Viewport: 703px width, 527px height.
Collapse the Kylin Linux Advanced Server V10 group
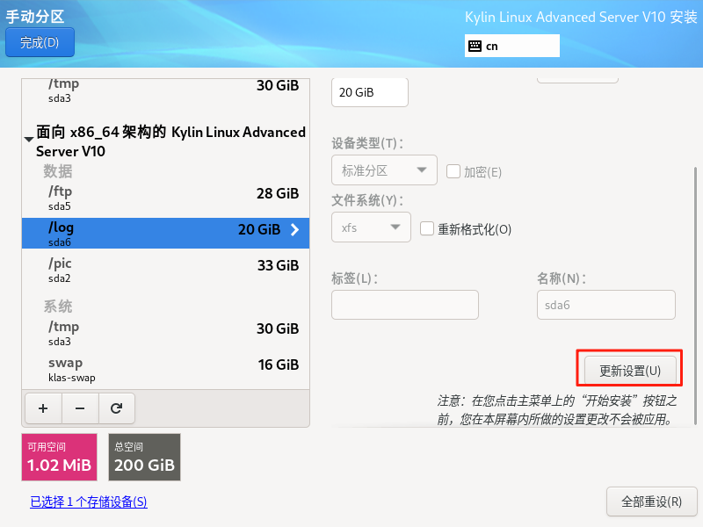coord(29,140)
